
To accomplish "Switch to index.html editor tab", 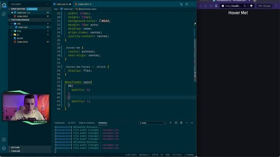I will coord(84,4).
